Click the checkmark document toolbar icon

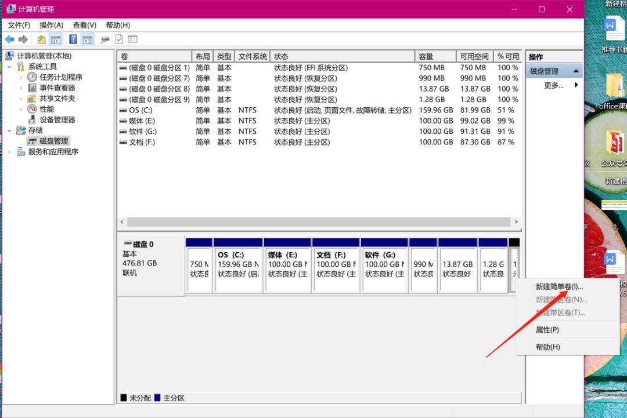(119, 39)
